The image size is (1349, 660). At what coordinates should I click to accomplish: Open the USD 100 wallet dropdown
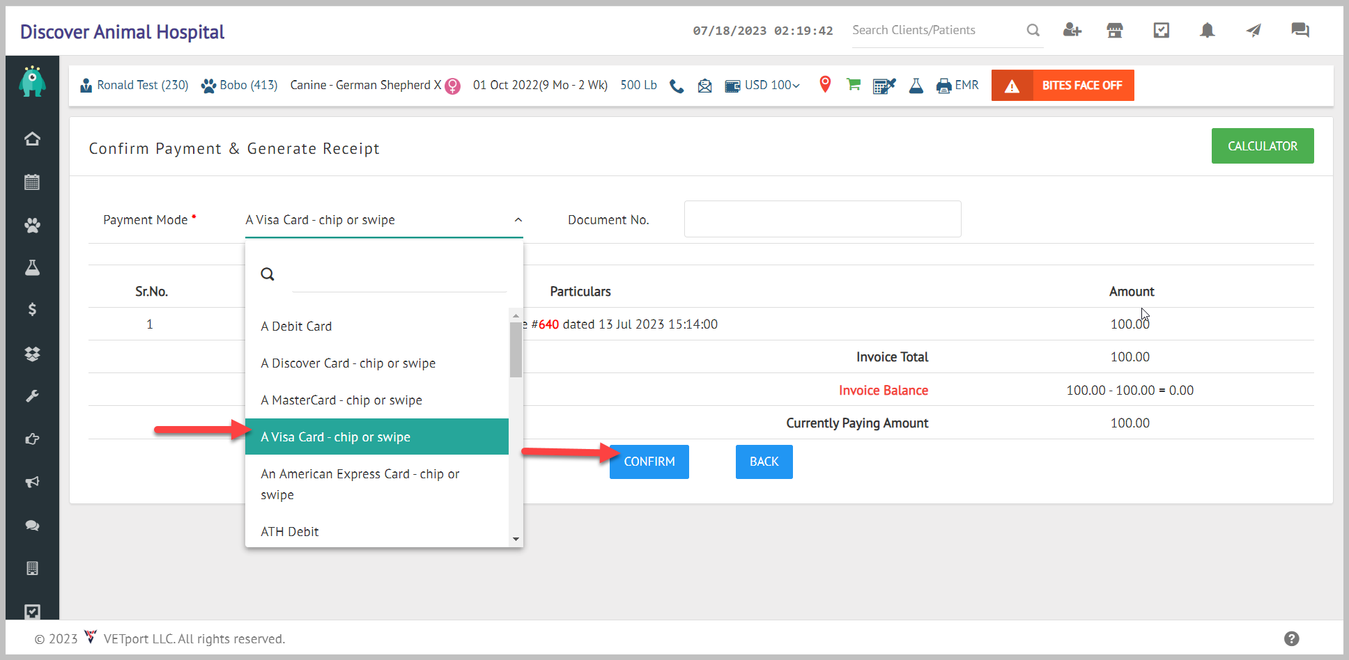(762, 85)
